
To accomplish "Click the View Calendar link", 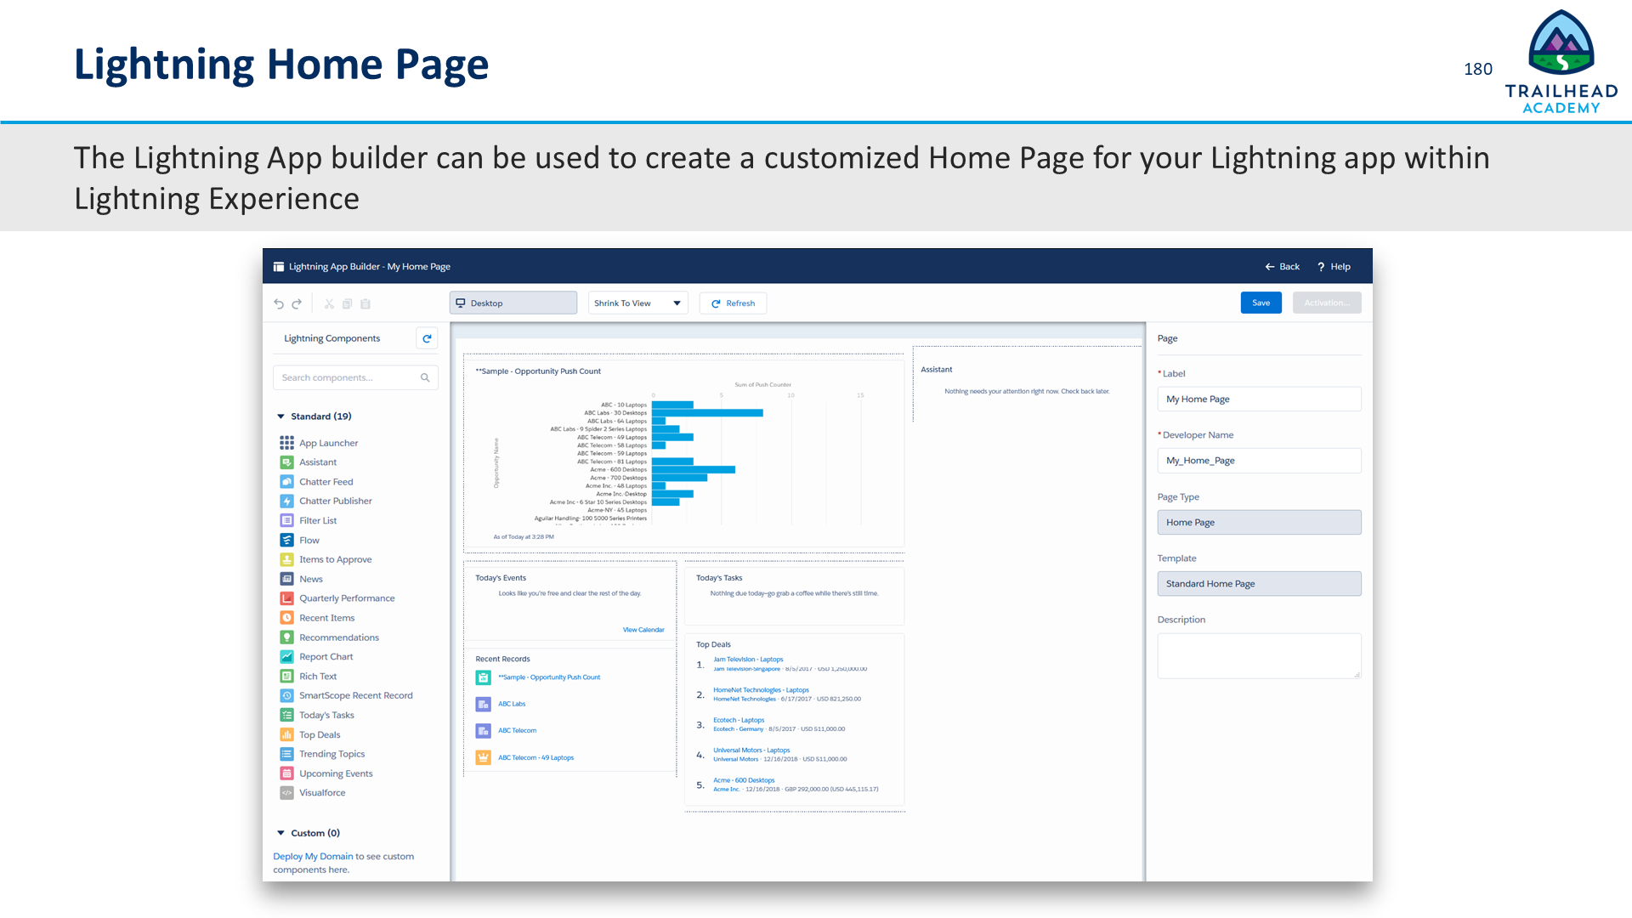I will [x=643, y=630].
